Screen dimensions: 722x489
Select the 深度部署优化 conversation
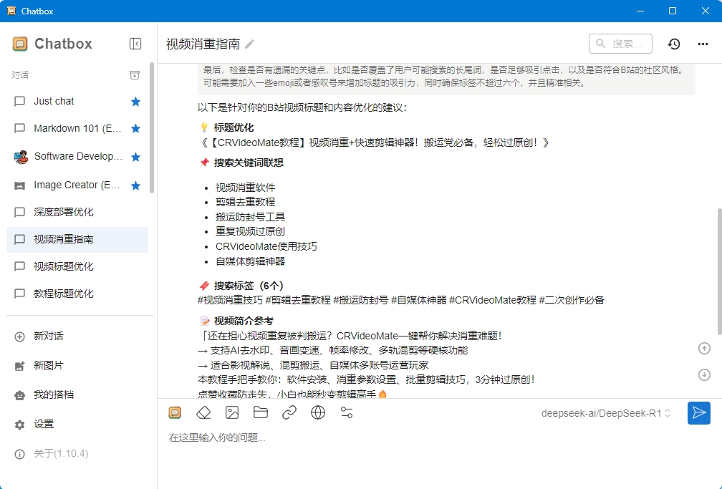pos(77,212)
